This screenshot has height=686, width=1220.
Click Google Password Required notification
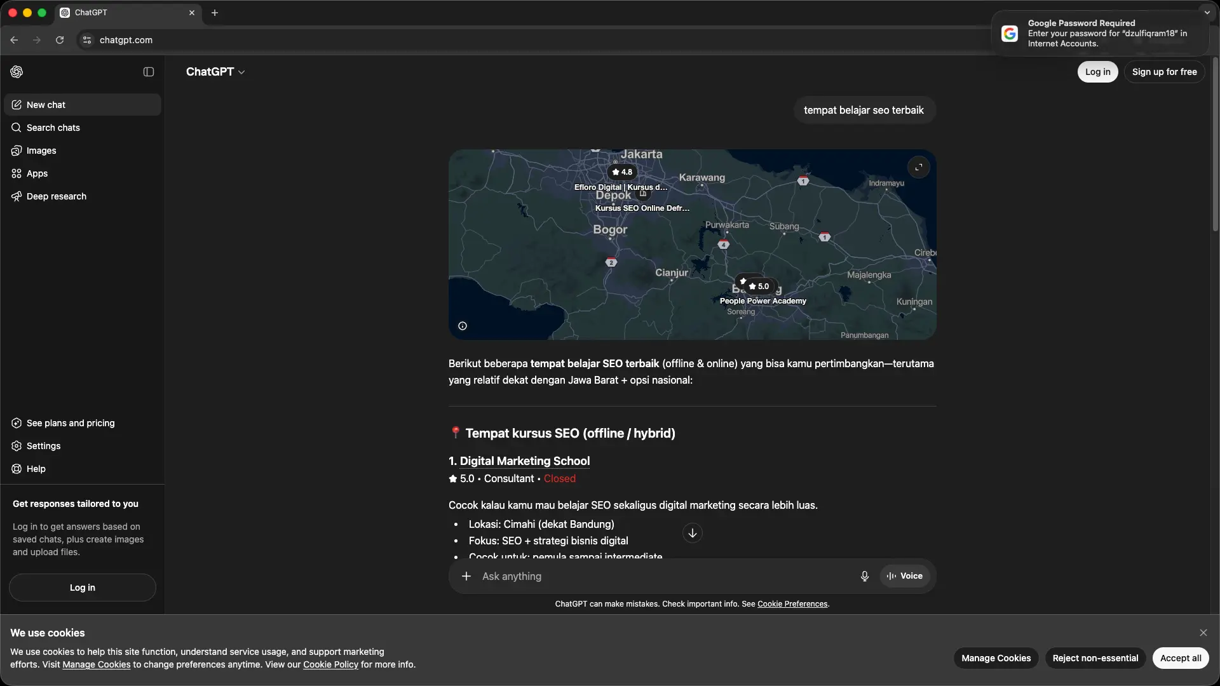[1100, 33]
